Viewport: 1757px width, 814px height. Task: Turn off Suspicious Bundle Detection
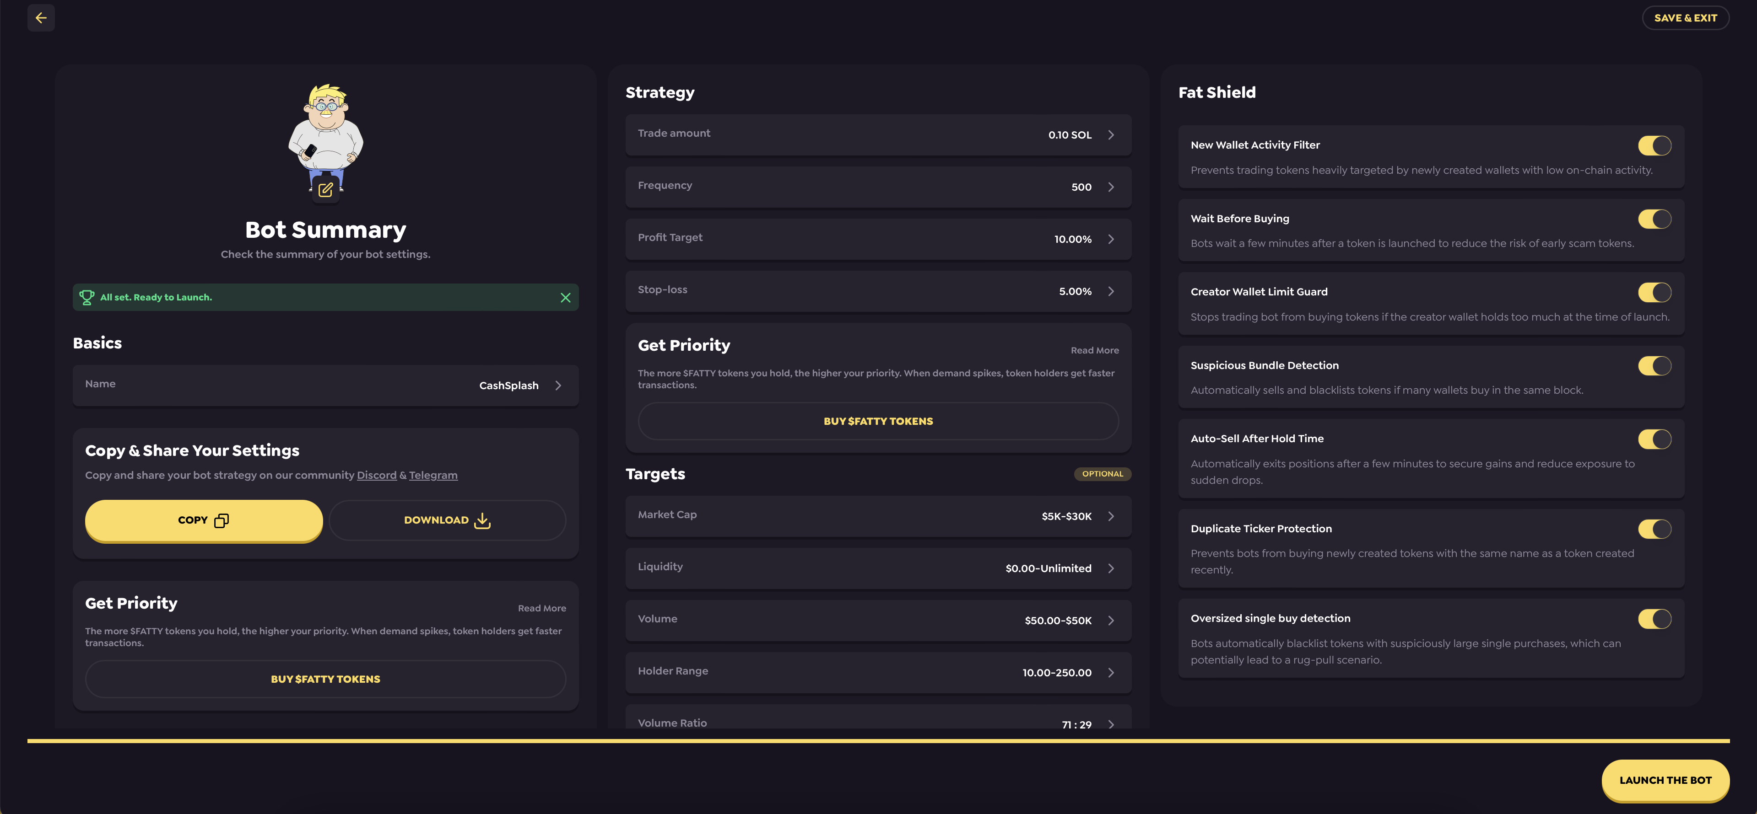(x=1654, y=365)
